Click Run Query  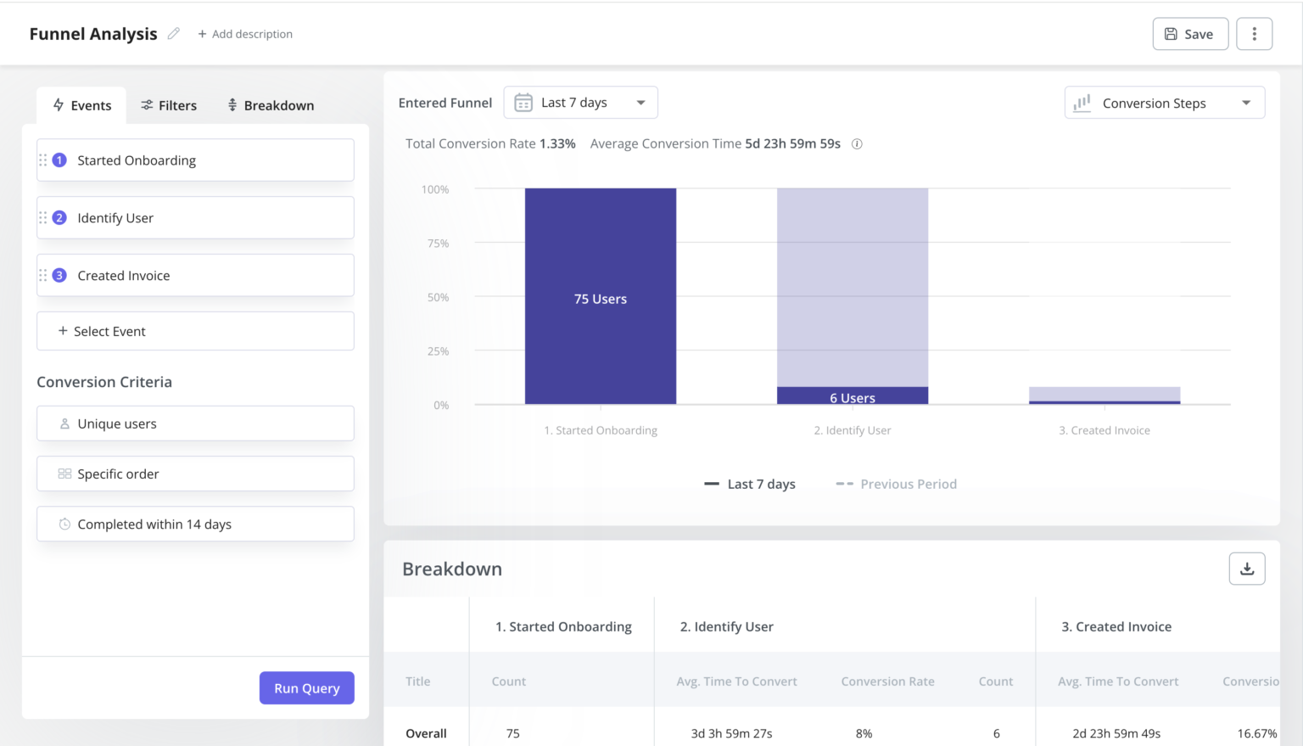click(x=306, y=687)
